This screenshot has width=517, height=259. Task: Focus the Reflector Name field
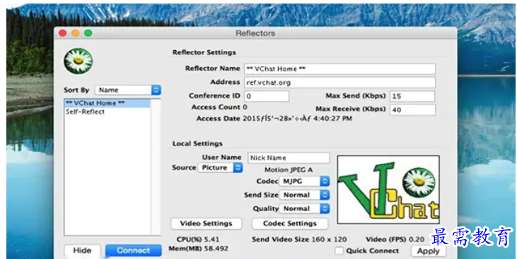pyautogui.click(x=339, y=68)
